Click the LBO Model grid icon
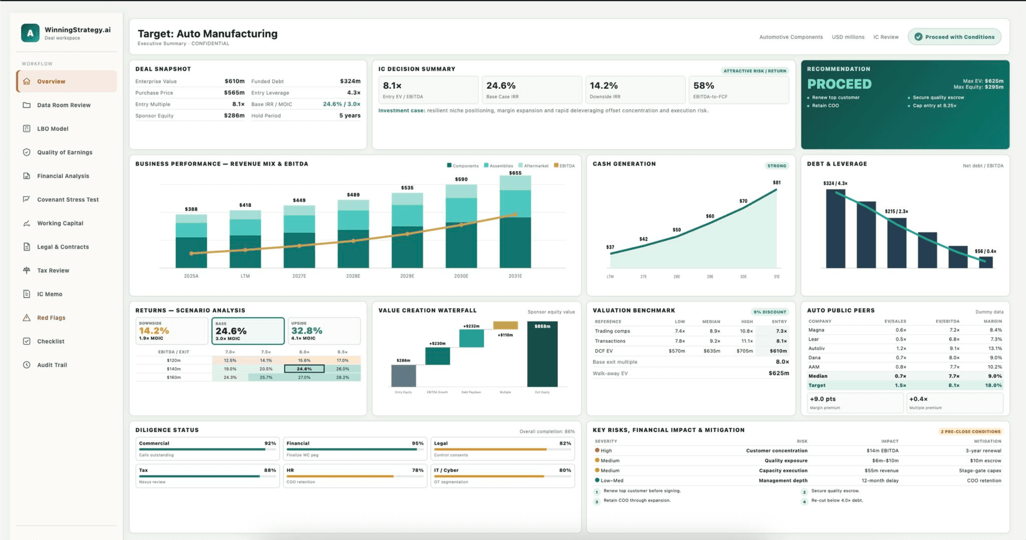Screen dimensions: 1026x540 tap(27, 128)
